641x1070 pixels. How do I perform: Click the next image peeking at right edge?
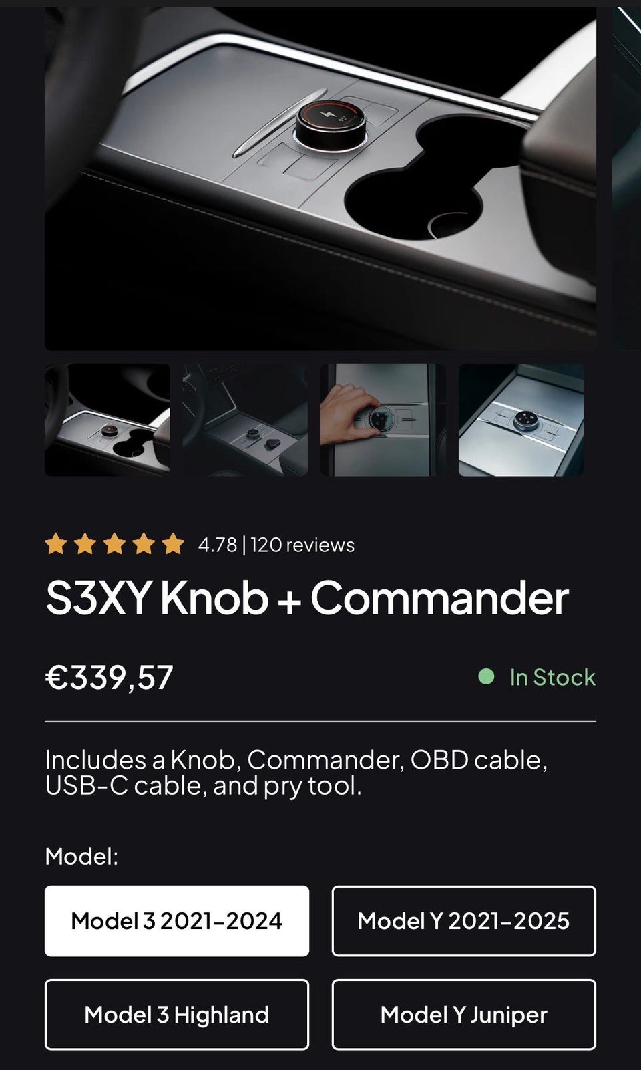[628, 178]
